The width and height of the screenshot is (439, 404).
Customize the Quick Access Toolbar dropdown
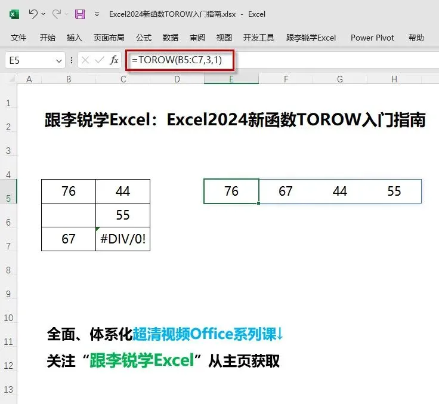point(97,14)
